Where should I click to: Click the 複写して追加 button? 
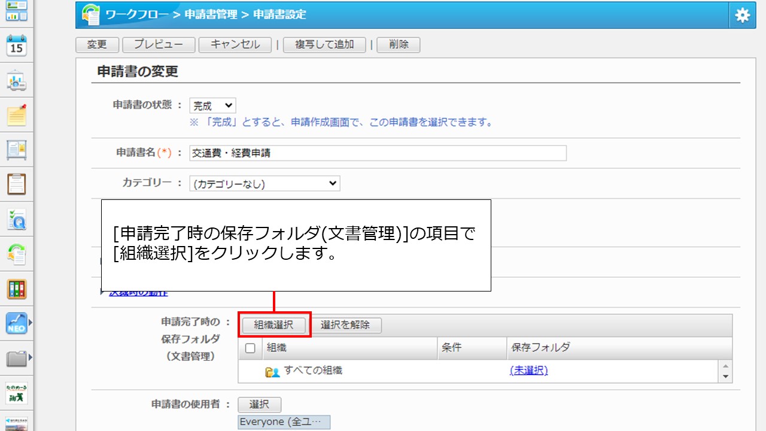tap(324, 45)
